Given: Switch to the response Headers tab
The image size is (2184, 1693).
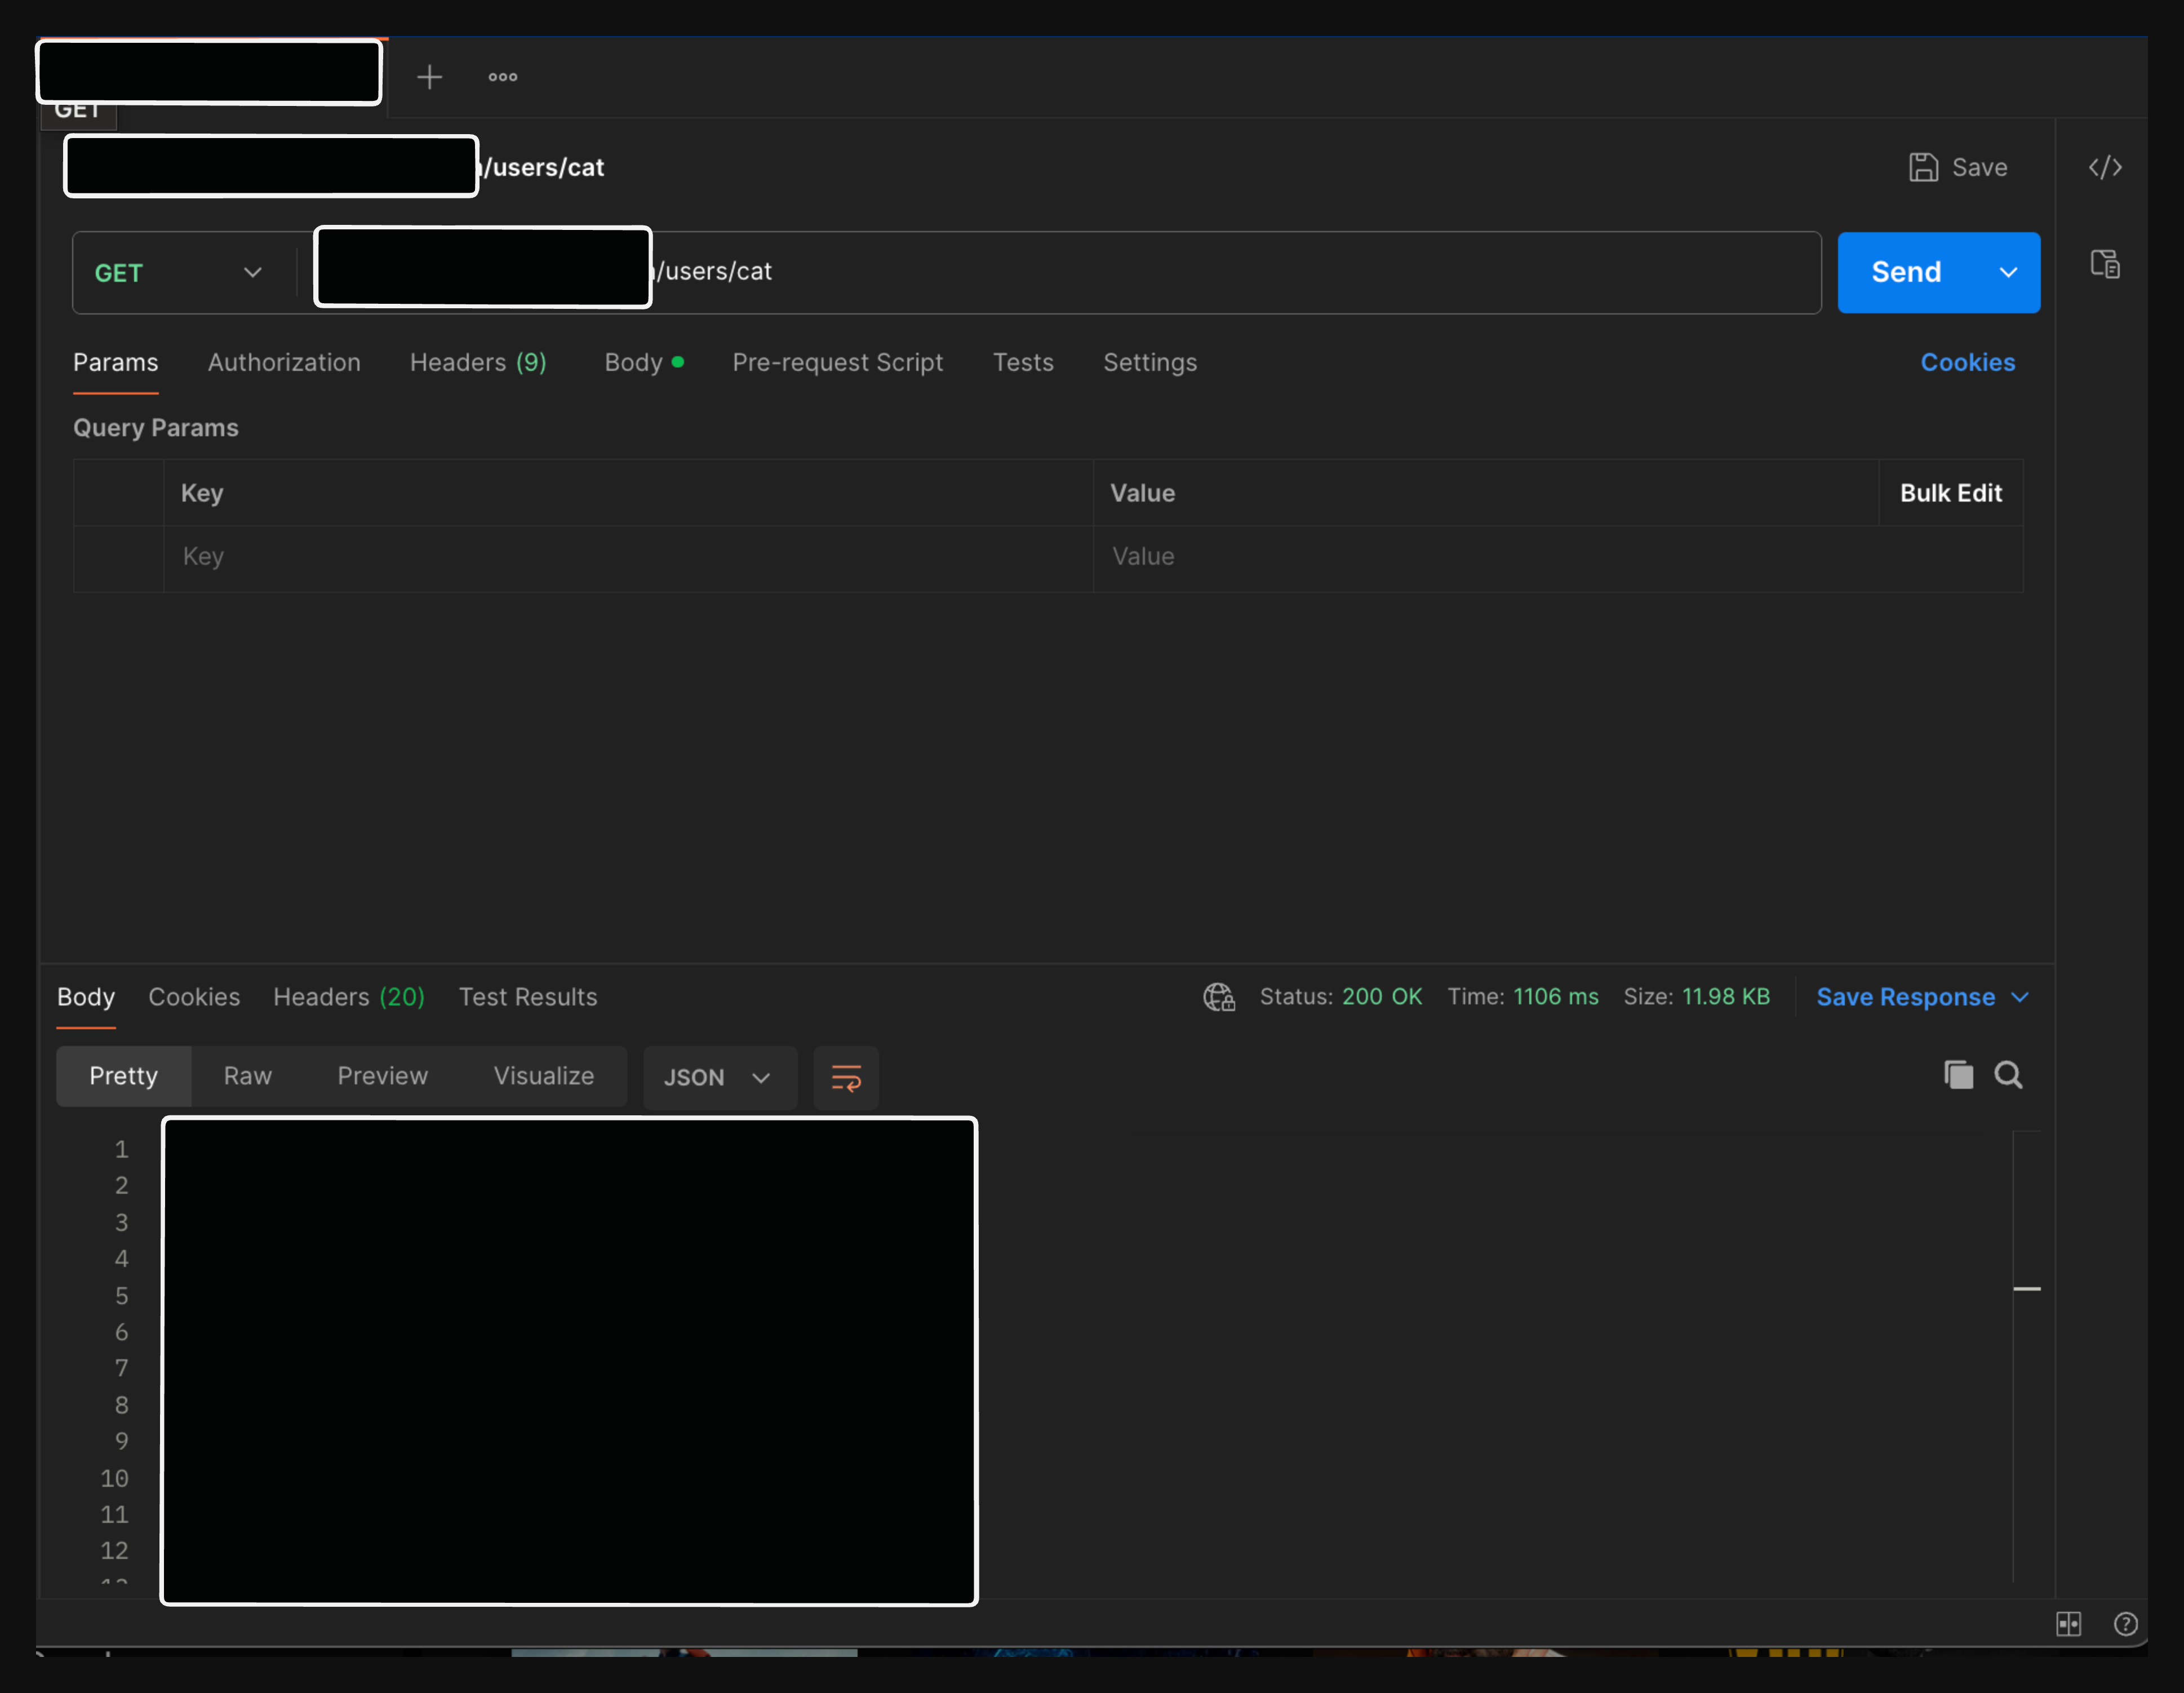Looking at the screenshot, I should pos(348,997).
